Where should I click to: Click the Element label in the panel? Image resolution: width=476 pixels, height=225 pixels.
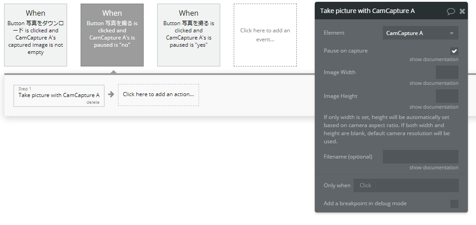(334, 33)
